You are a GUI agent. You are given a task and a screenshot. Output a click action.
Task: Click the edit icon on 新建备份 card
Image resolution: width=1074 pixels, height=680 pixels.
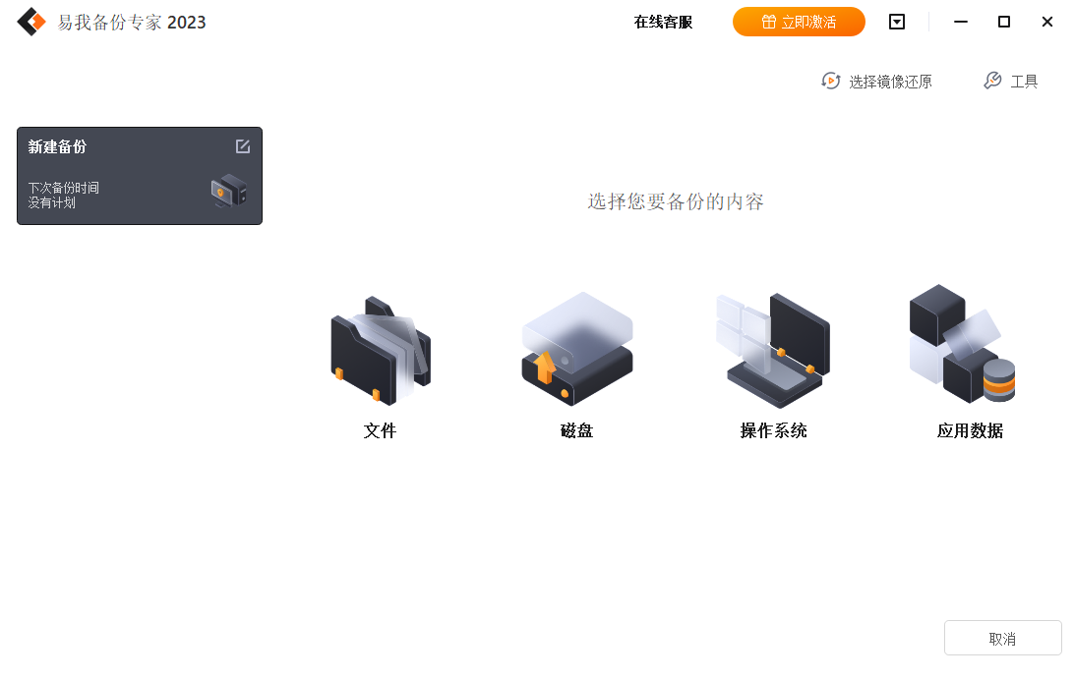243,146
